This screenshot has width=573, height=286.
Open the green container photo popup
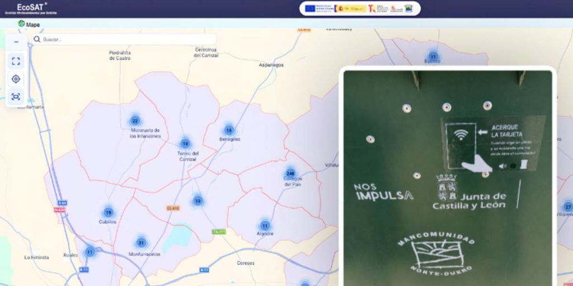point(448,177)
